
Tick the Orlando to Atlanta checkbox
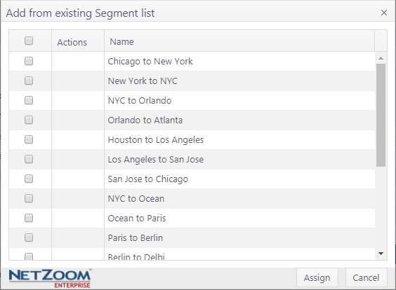coord(29,120)
